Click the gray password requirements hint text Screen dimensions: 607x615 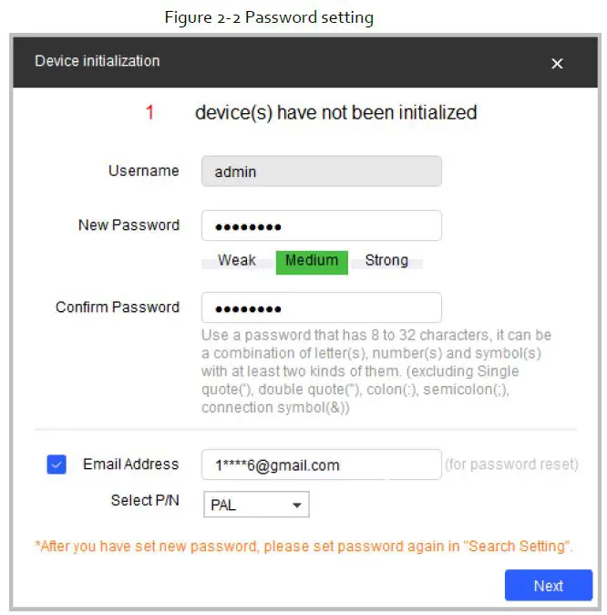(376, 371)
